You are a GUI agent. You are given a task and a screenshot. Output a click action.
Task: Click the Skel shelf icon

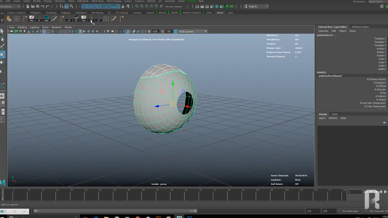coord(47,18)
